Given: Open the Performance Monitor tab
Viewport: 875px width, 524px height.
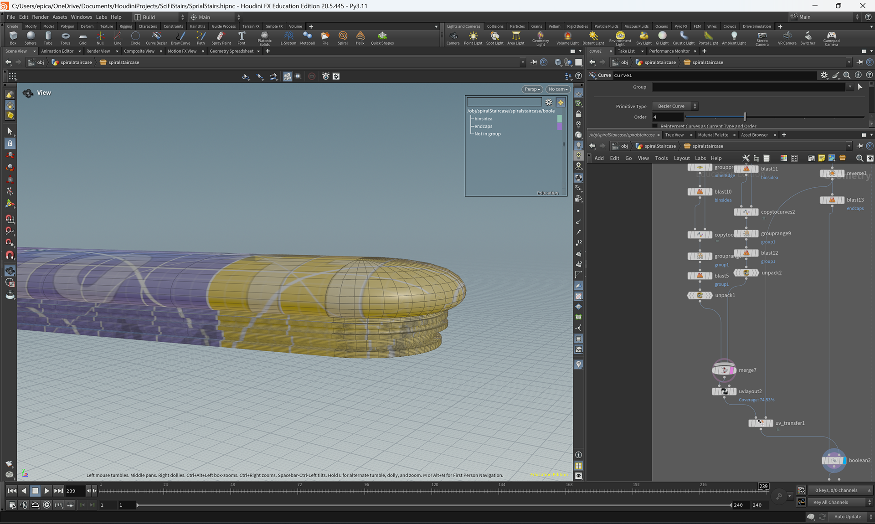Looking at the screenshot, I should tap(669, 51).
